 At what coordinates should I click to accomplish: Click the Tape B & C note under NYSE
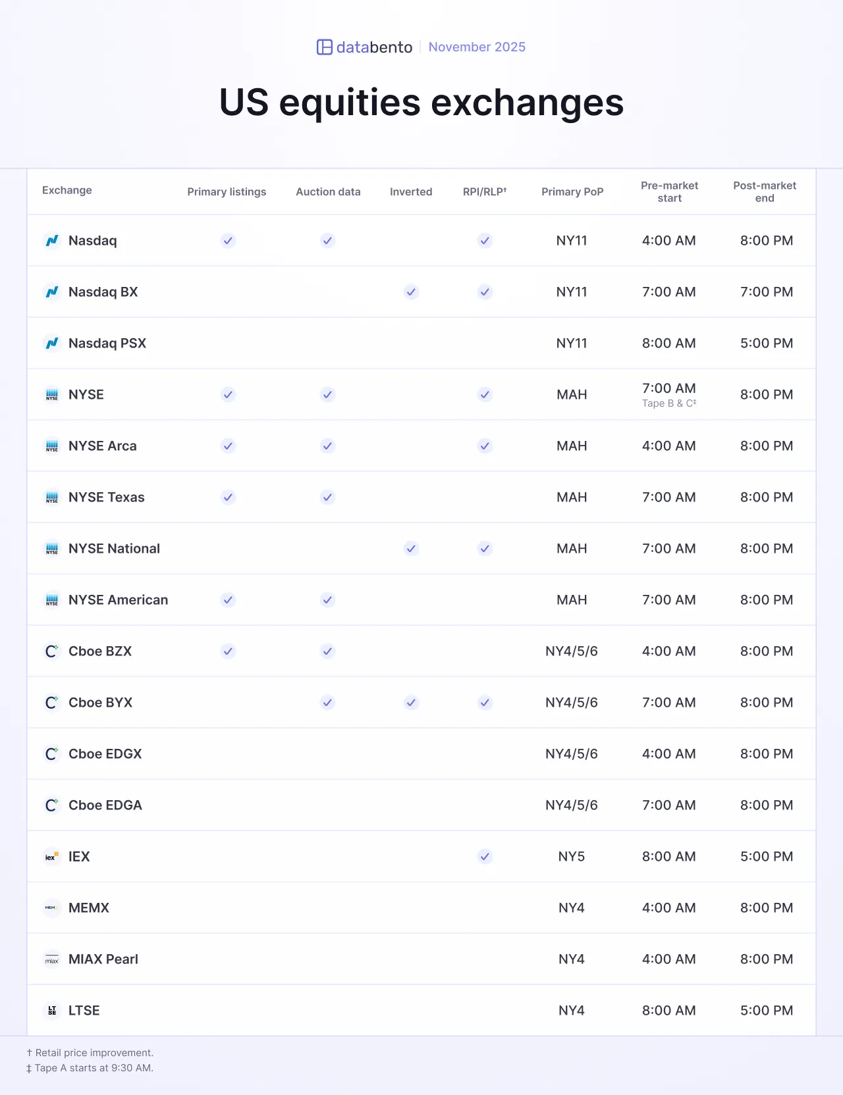[669, 403]
